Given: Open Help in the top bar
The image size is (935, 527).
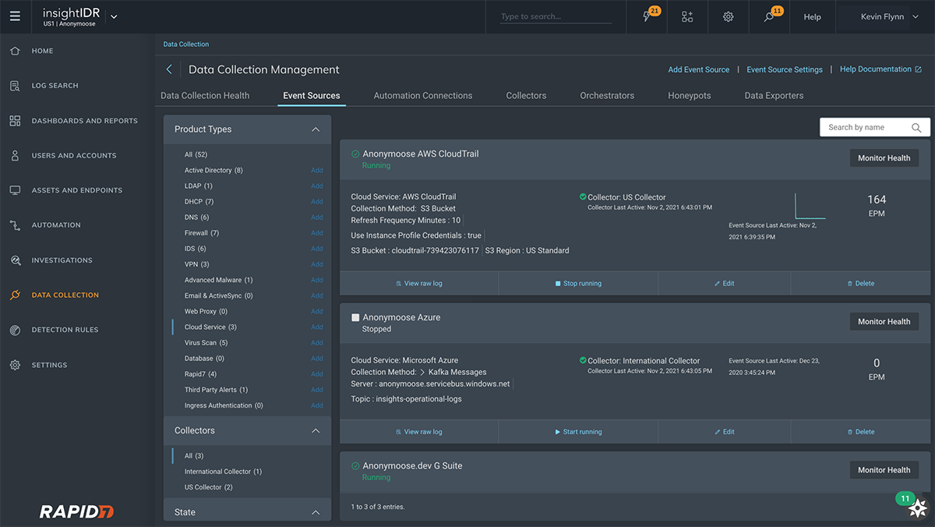Looking at the screenshot, I should [x=812, y=16].
